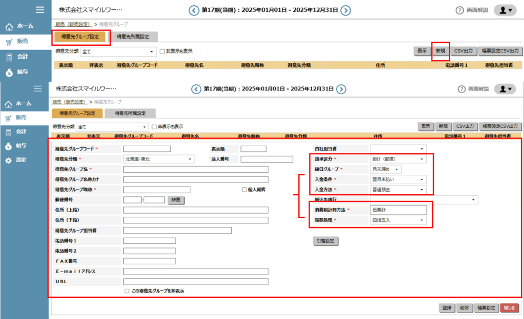Click the red 閉じる button

pyautogui.click(x=509, y=308)
